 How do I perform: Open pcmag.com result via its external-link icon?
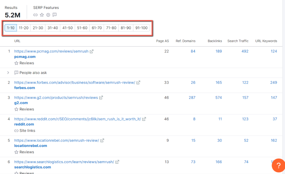pyautogui.click(x=92, y=51)
